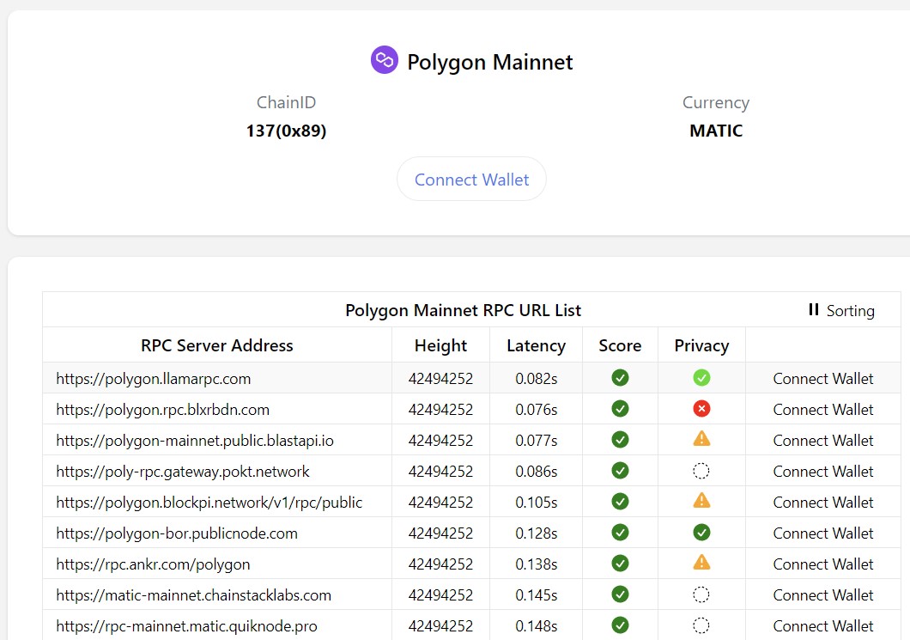Screen dimensions: 910x640
Task: Click warning triangle for polygon-mainnet.public.blastapi.io
Action: coord(701,438)
